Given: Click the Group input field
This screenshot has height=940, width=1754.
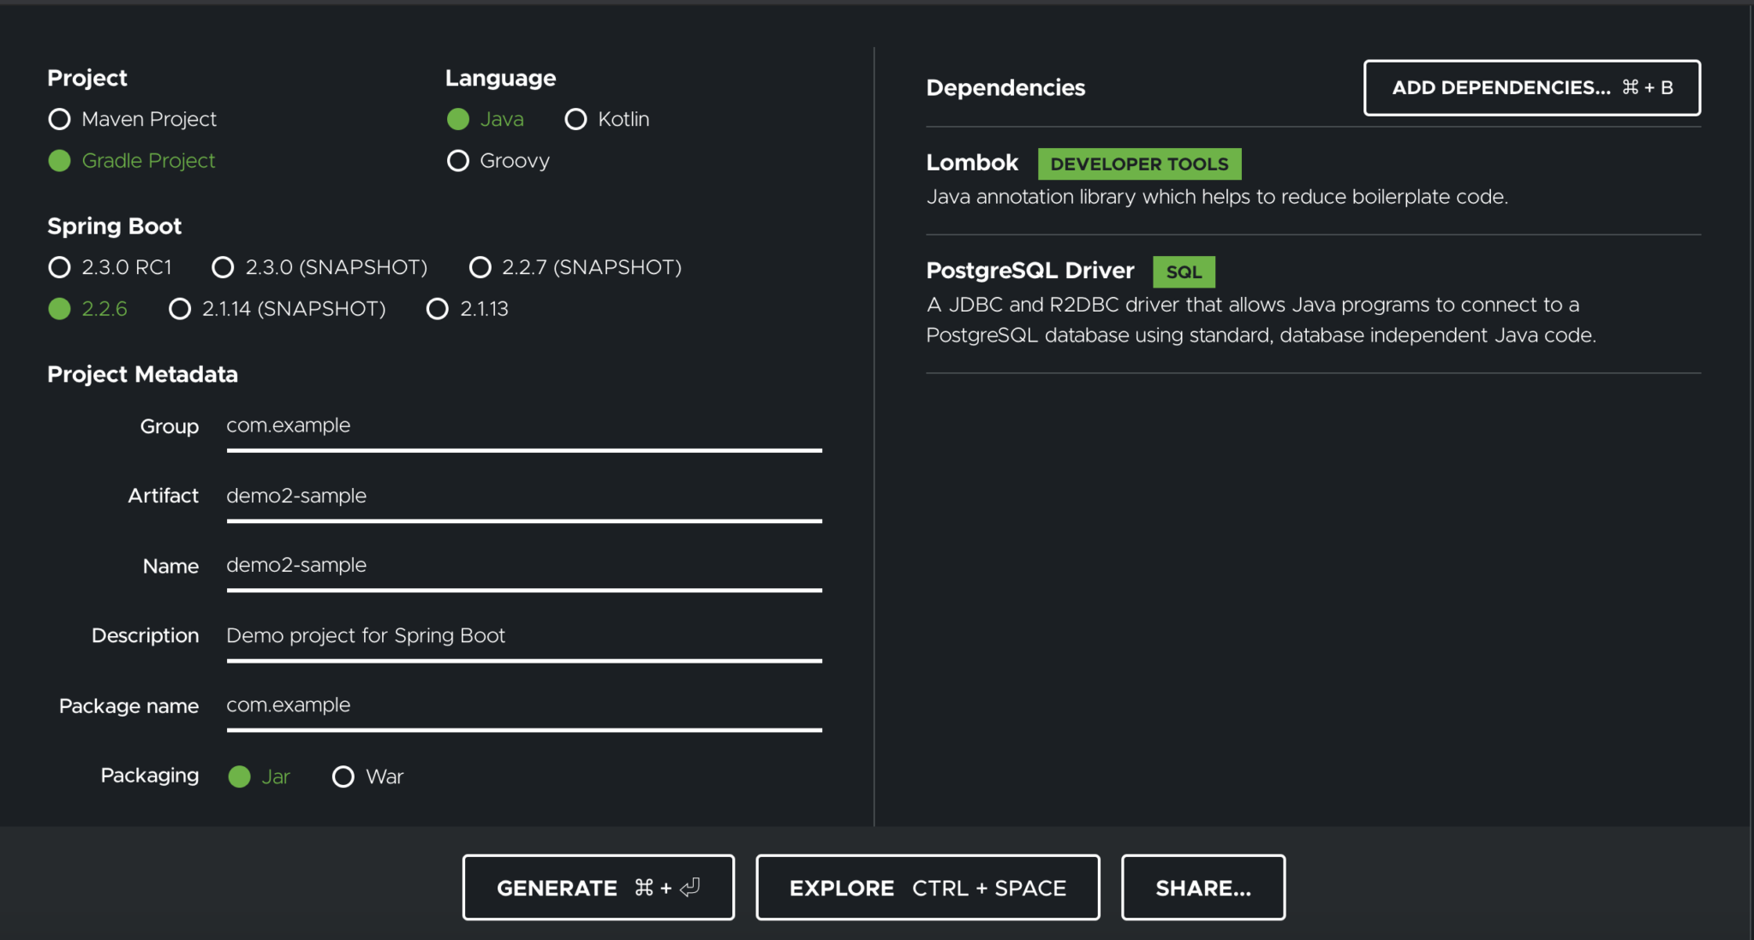Looking at the screenshot, I should (x=522, y=425).
